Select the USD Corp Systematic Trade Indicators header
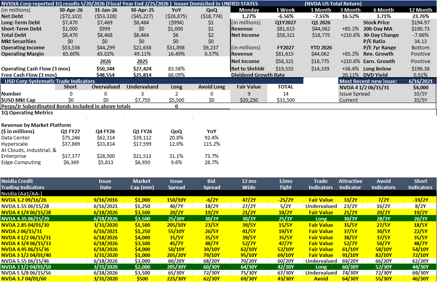This screenshot has width=437, height=282. pos(50,81)
